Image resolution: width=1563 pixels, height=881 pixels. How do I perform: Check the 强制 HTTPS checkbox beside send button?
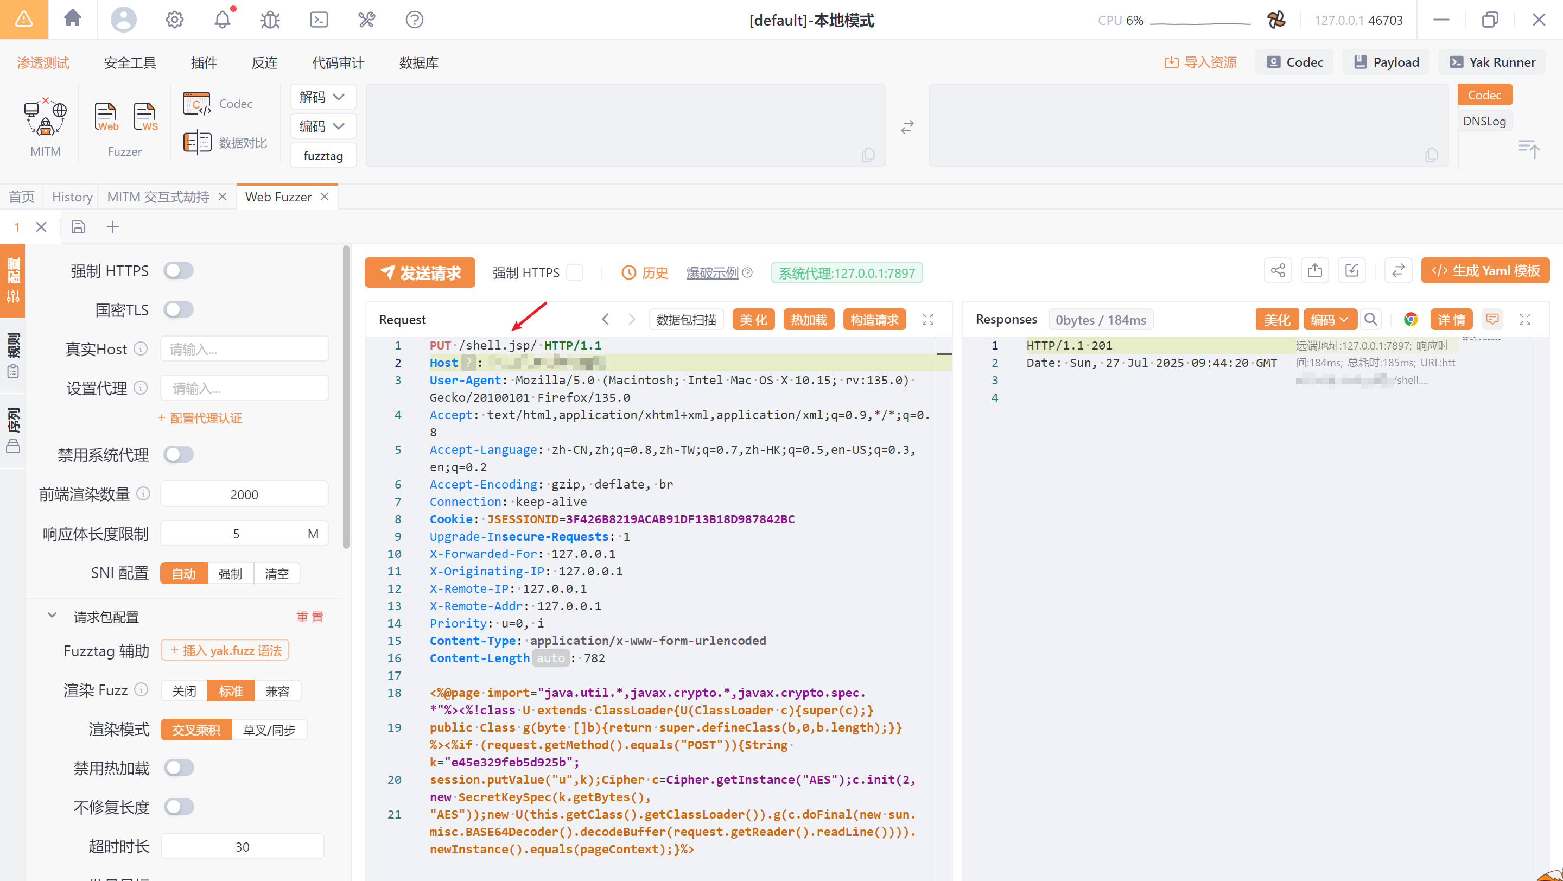[574, 272]
